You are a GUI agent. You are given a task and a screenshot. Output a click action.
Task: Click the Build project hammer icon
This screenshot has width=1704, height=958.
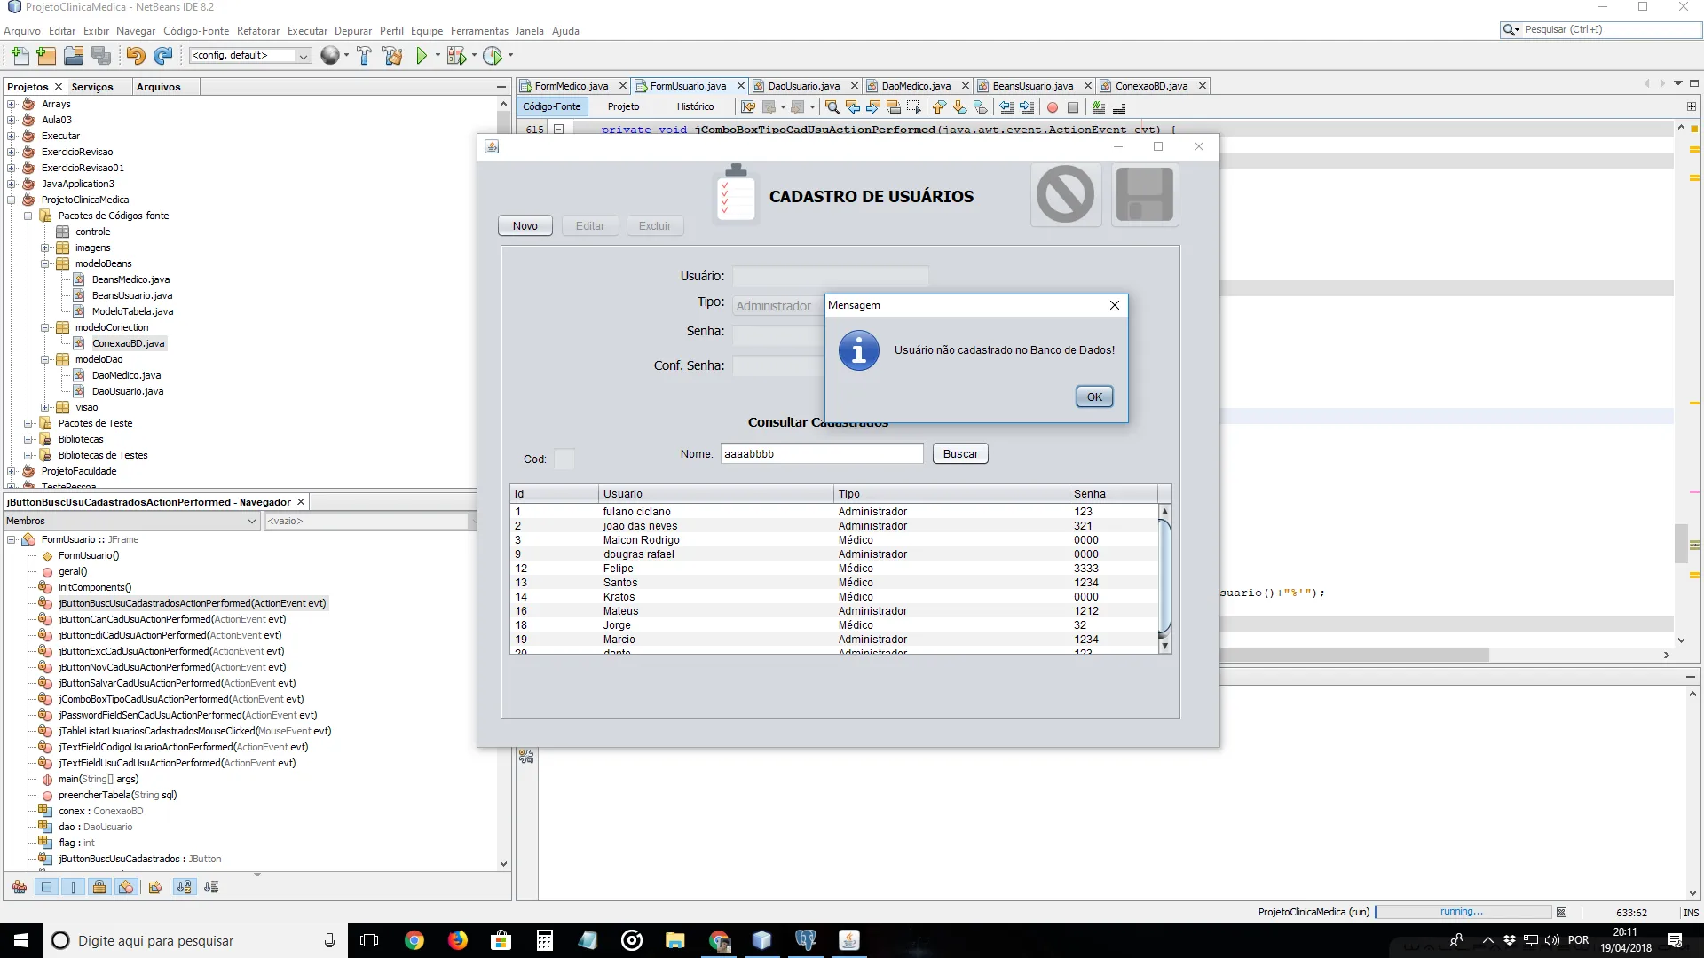[x=364, y=56]
